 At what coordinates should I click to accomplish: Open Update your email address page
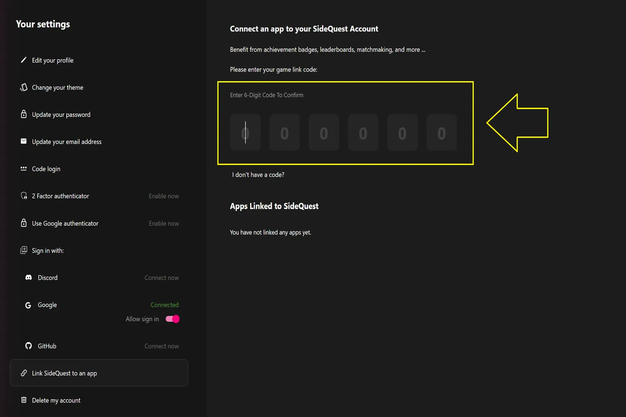[x=67, y=142]
